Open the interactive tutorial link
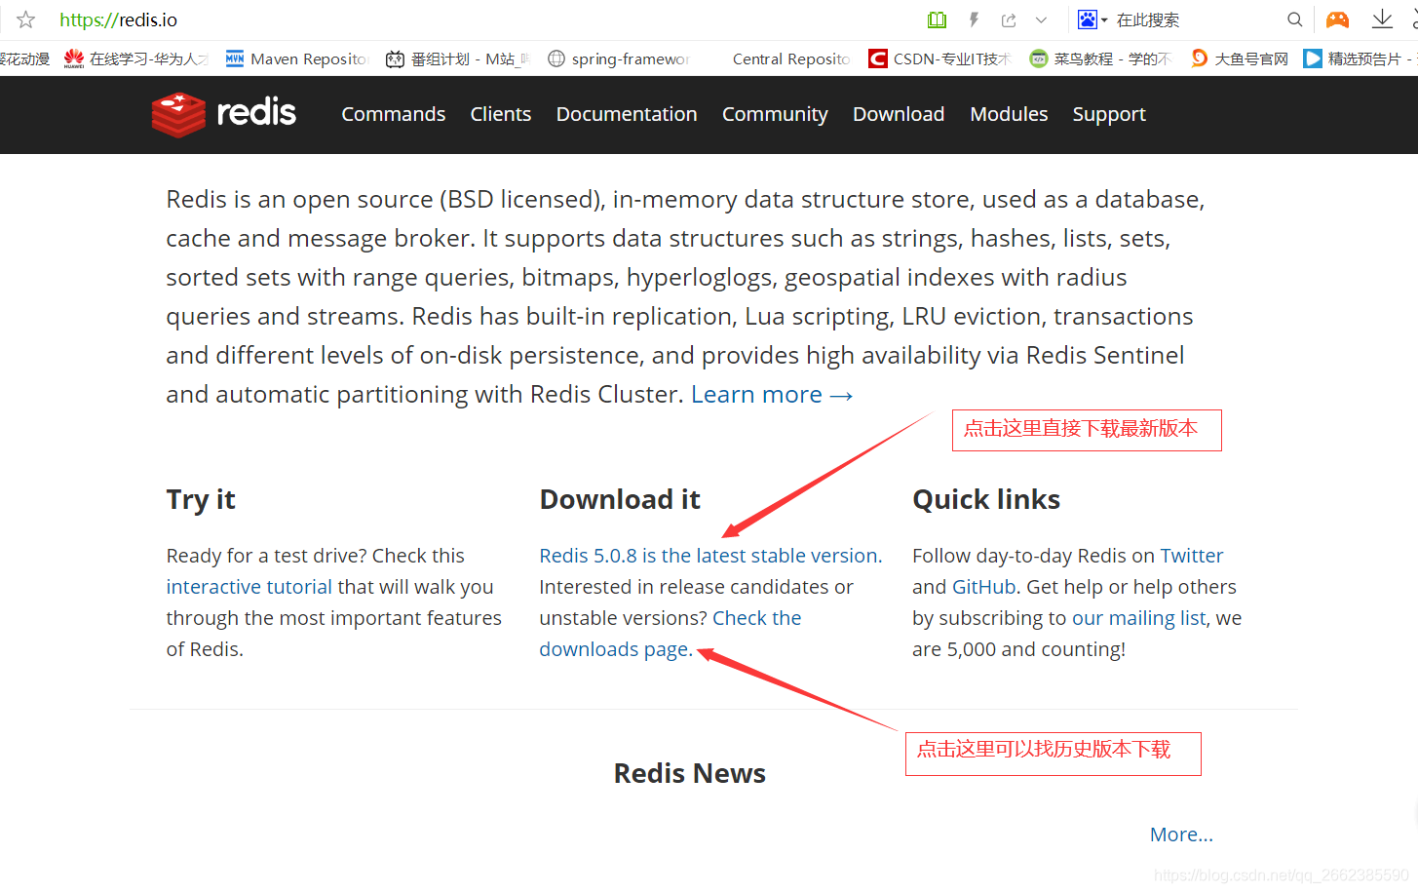 coord(249,587)
